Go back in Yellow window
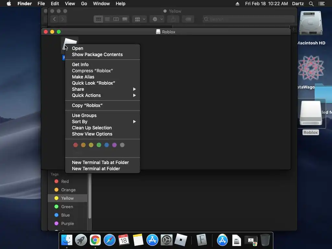The image size is (332, 249). click(54, 19)
